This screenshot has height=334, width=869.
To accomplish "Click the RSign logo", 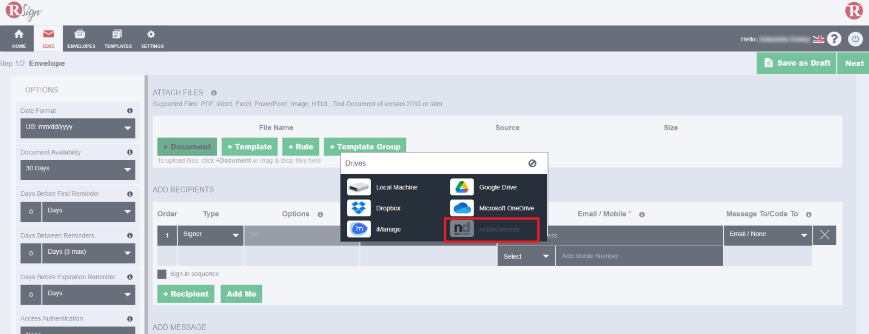I will (23, 11).
